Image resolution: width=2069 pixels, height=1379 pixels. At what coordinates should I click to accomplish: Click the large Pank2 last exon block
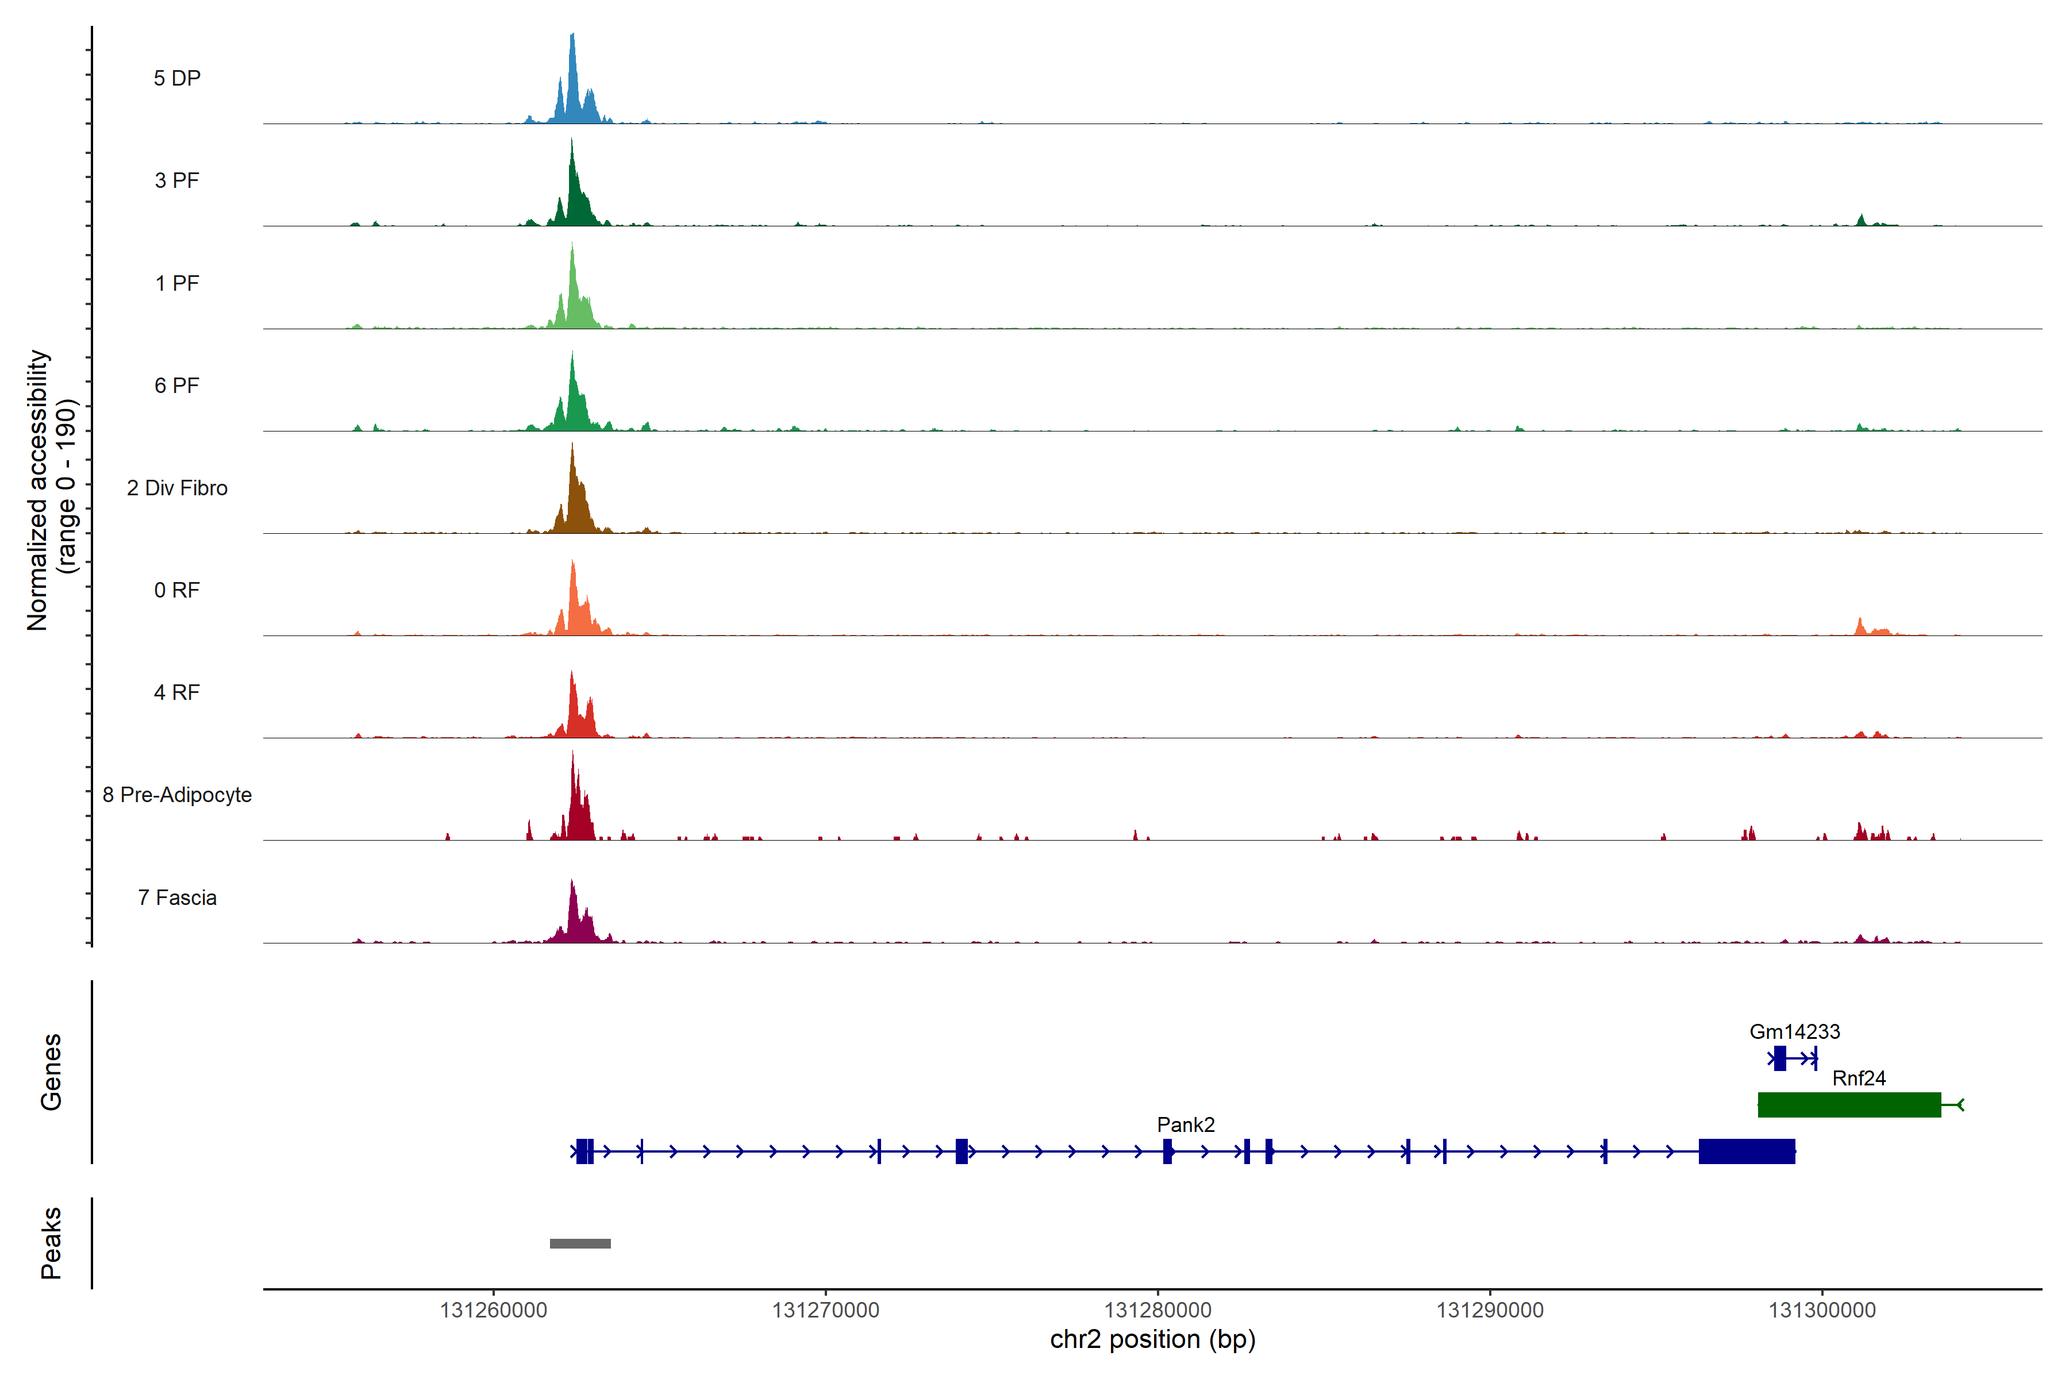point(1746,1150)
